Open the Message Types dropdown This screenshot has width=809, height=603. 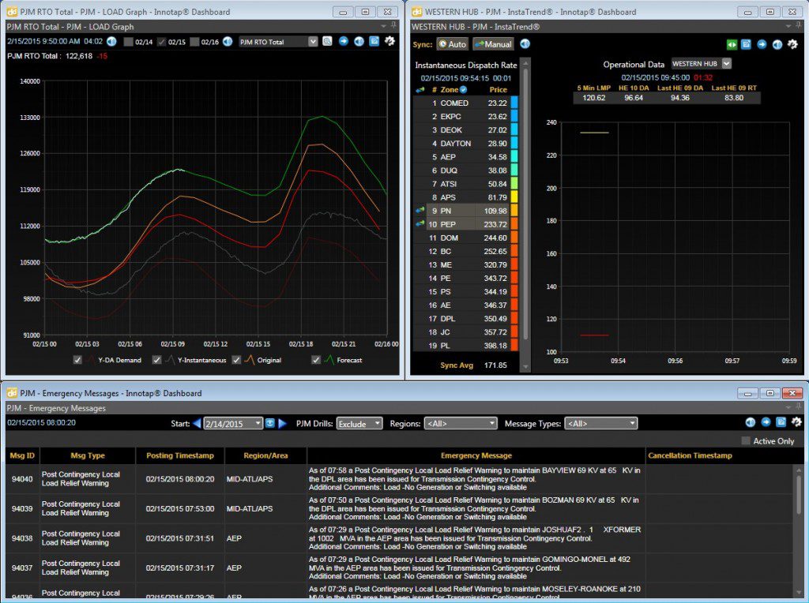(x=601, y=424)
